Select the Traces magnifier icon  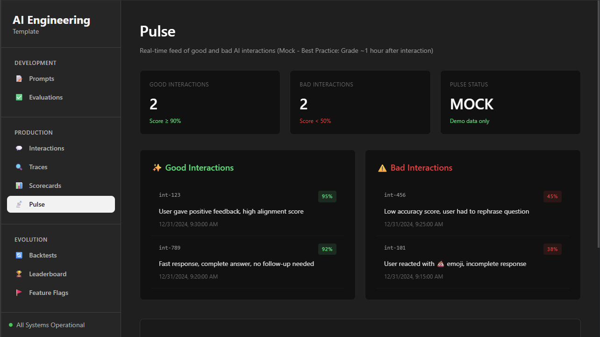19,167
